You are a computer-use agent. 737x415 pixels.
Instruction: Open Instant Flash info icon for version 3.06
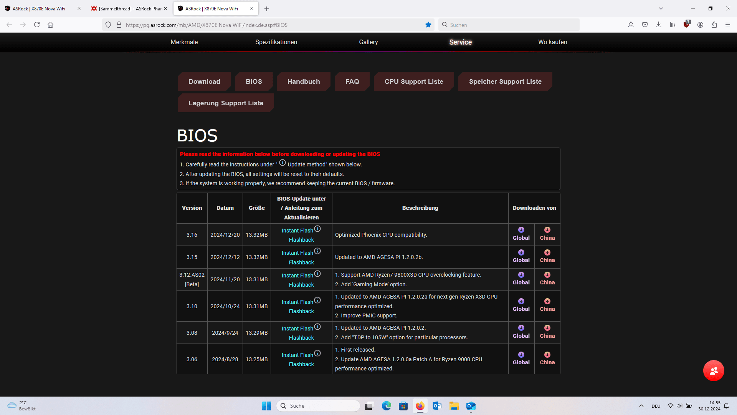(x=317, y=353)
